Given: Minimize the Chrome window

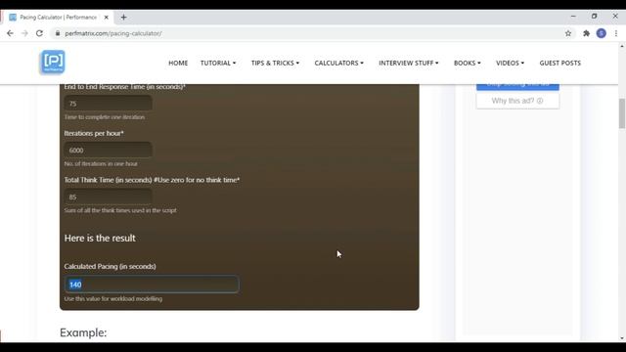Looking at the screenshot, I should click(573, 17).
